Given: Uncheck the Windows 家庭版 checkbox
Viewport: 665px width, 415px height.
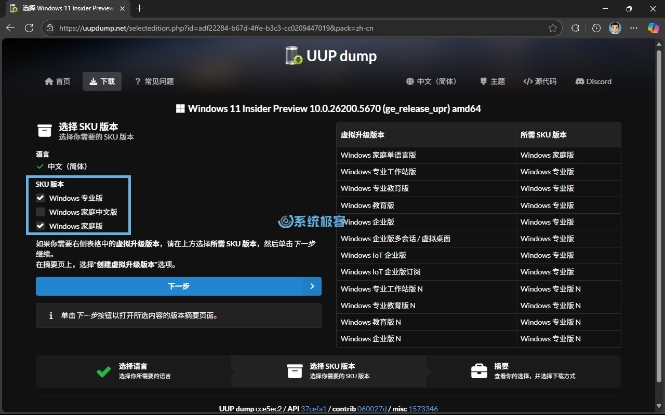Looking at the screenshot, I should 41,226.
